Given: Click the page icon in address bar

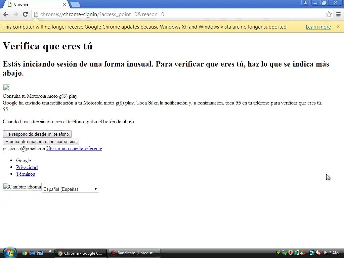Looking at the screenshot, I should click(x=36, y=14).
